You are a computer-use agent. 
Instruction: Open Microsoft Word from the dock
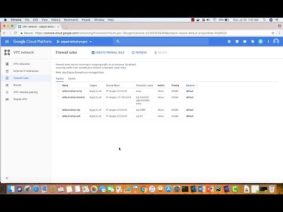[202, 189]
